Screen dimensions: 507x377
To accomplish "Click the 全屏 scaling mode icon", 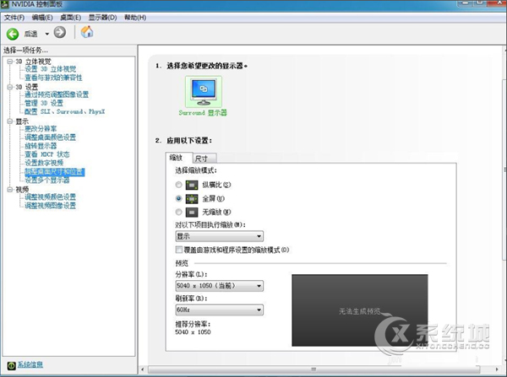I will pyautogui.click(x=192, y=198).
